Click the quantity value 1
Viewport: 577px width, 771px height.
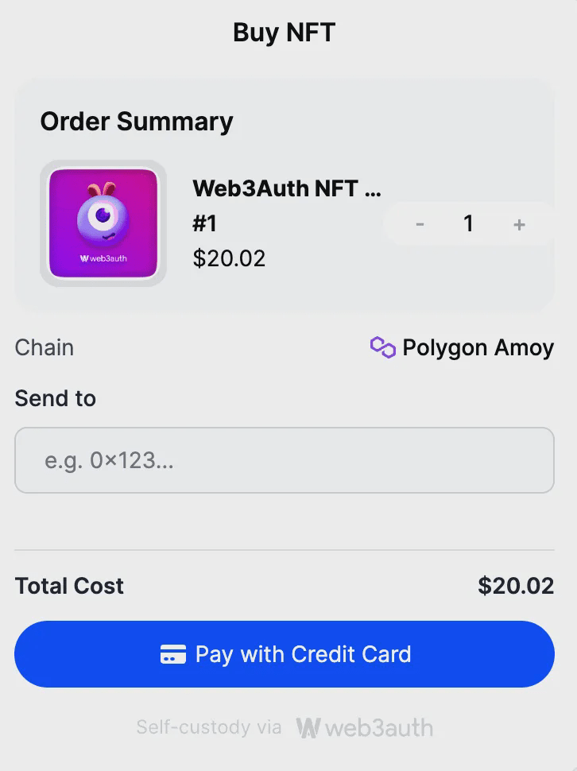coord(469,224)
